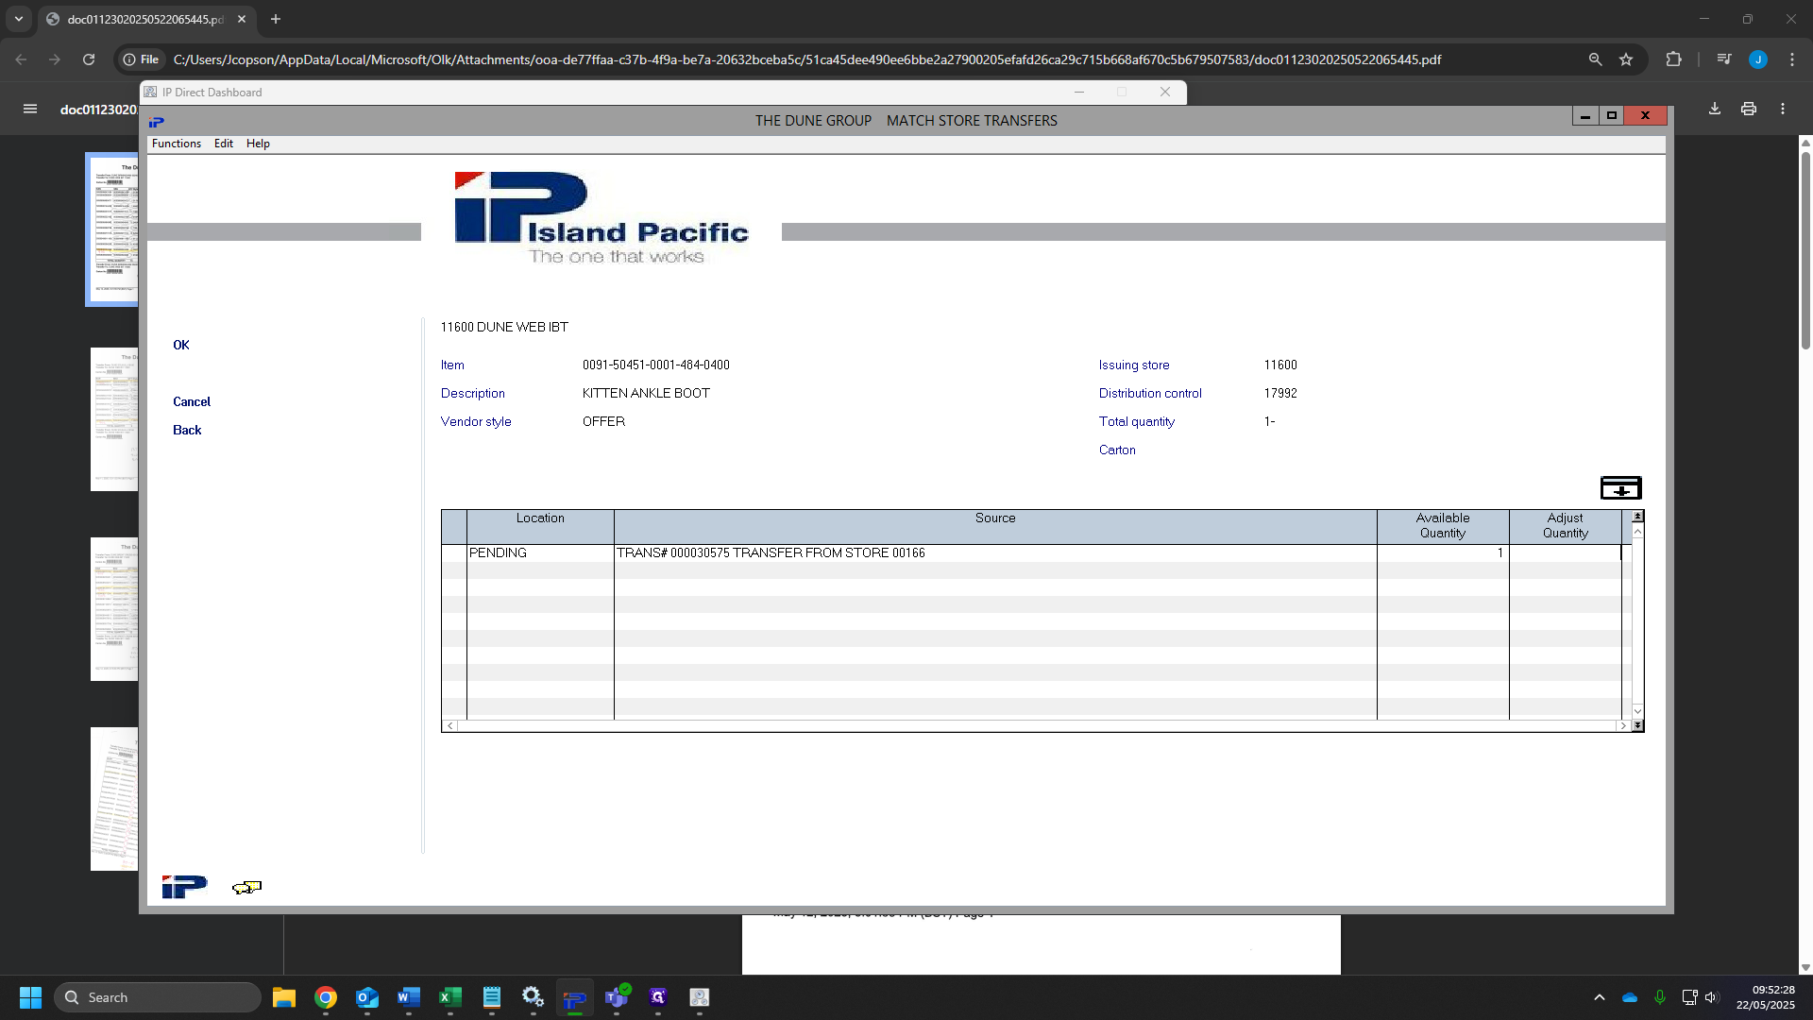Print the PDF document

tap(1749, 109)
